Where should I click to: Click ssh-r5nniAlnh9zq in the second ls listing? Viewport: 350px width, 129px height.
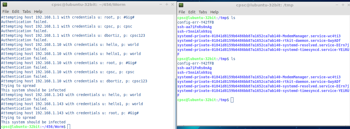click(x=194, y=72)
